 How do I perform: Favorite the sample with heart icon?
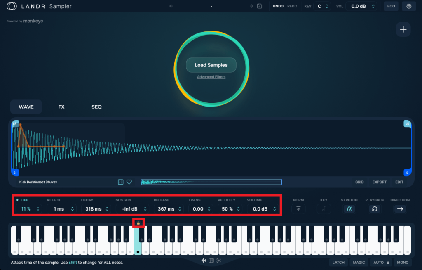pos(129,182)
